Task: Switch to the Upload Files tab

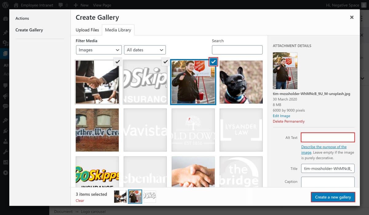Action: [87, 30]
